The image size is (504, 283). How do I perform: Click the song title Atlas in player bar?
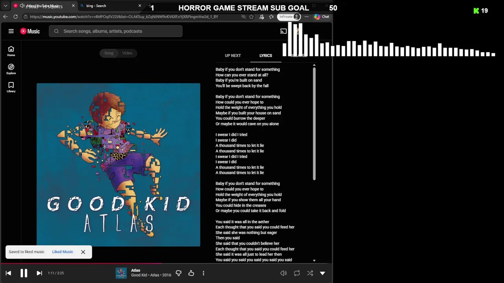tap(135, 270)
